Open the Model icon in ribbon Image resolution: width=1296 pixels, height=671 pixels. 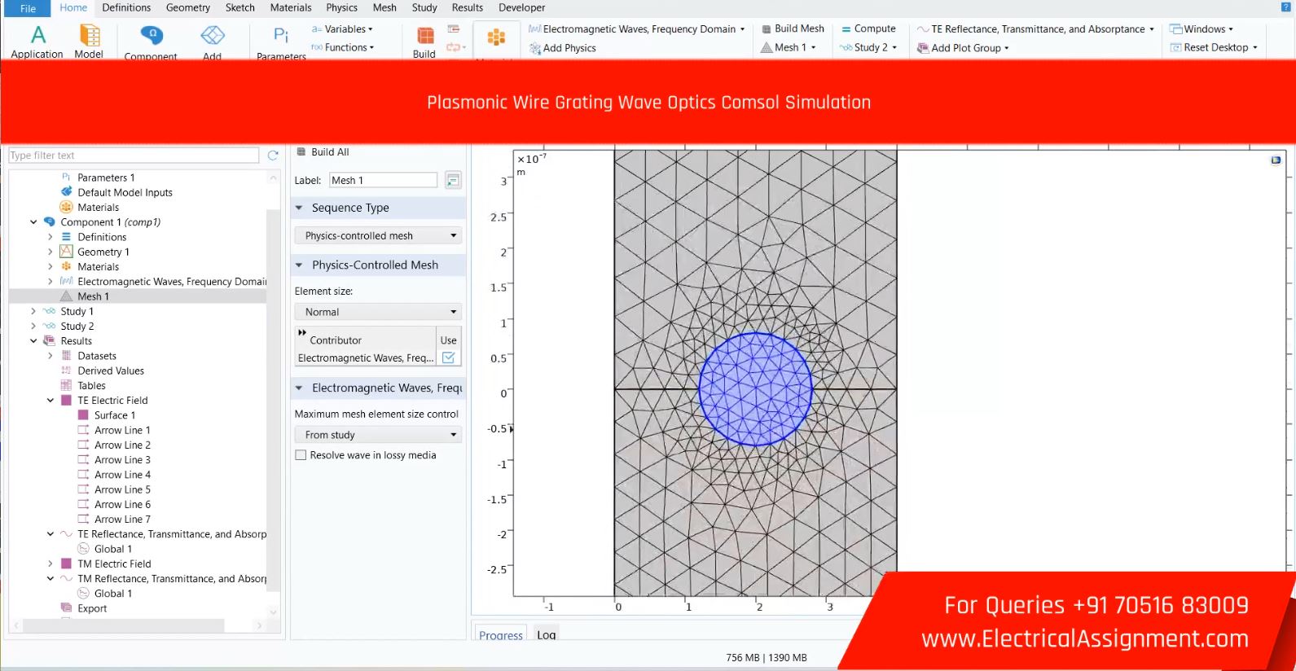[89, 36]
